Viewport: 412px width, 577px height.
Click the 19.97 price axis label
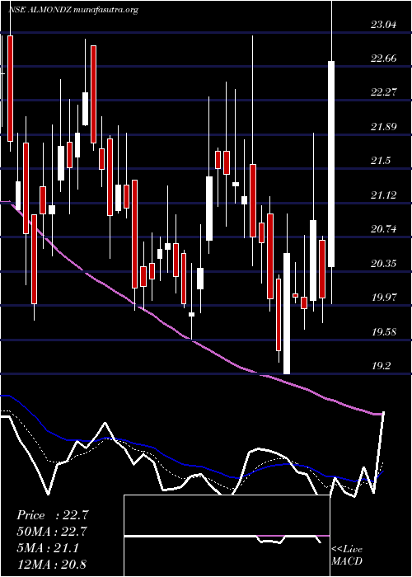point(384,298)
